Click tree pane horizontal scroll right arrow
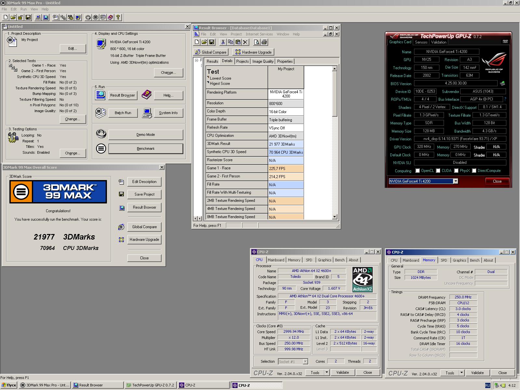This screenshot has width=520, height=390. (200, 218)
